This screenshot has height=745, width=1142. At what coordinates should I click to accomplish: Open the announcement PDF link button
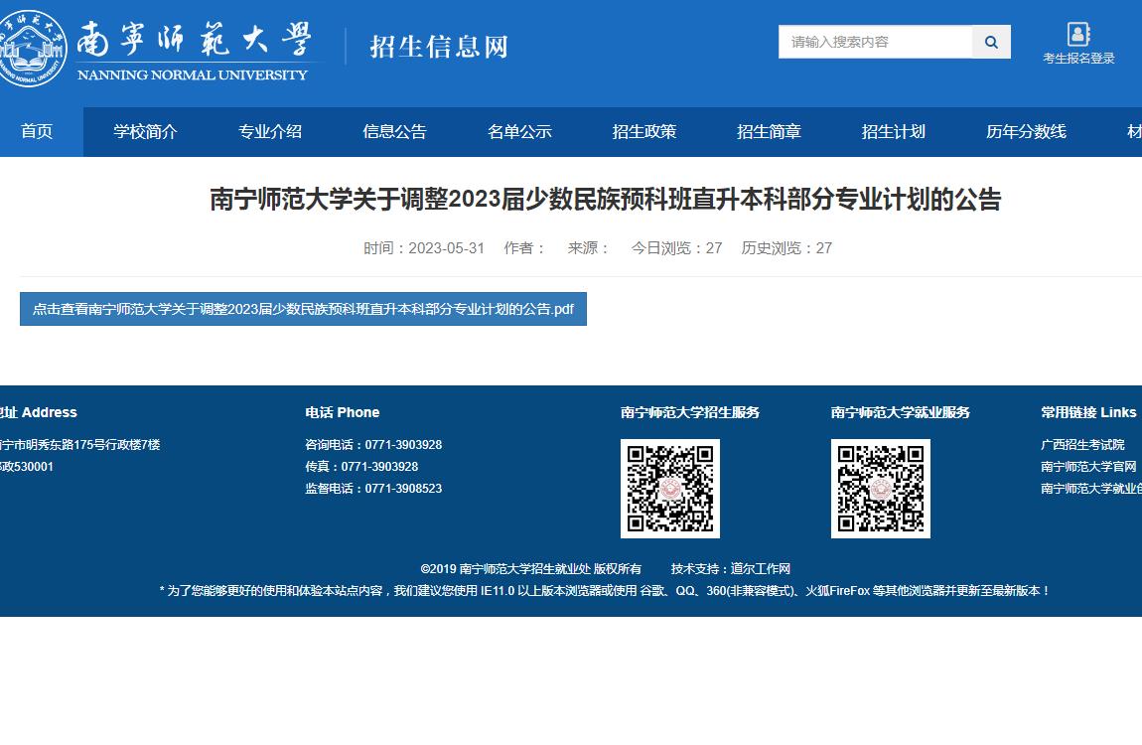pos(303,309)
